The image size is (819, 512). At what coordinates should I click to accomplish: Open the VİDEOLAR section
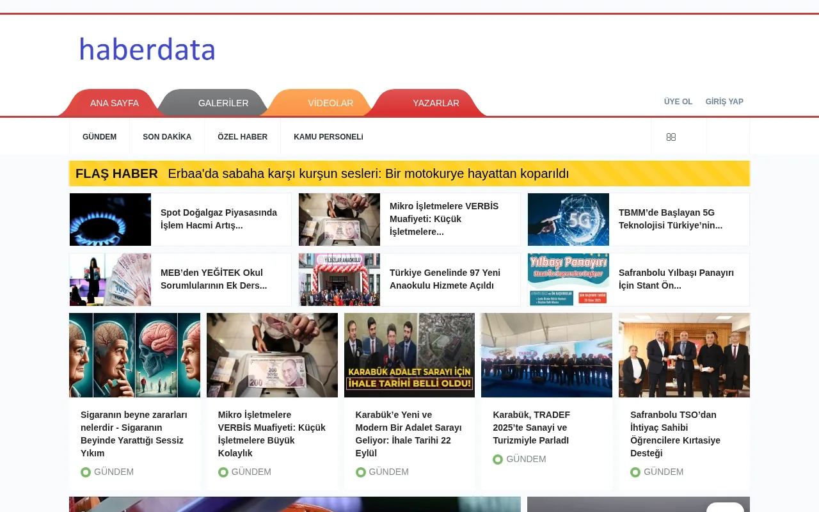coord(330,102)
